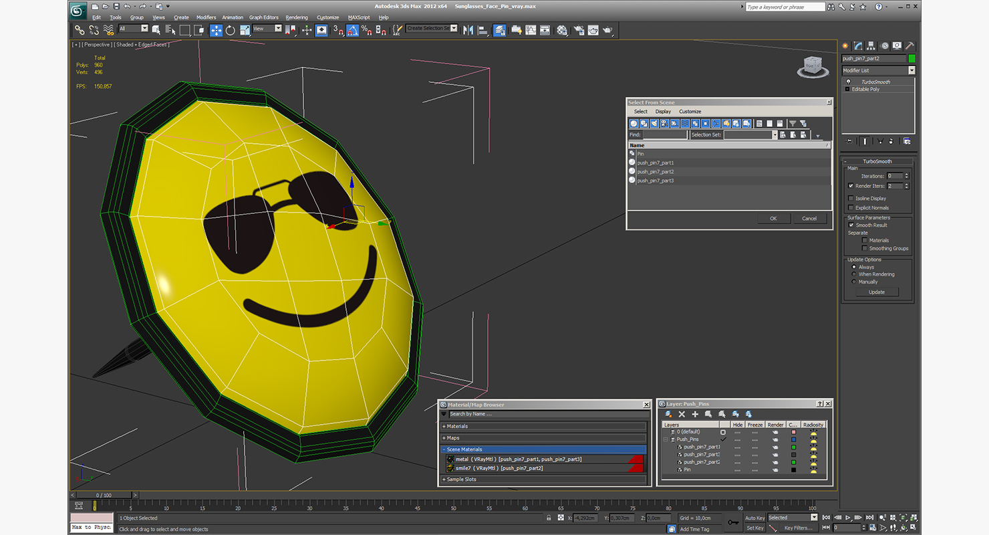Click the TurboSmooth Update button
Image resolution: width=989 pixels, height=535 pixels.
click(x=877, y=292)
